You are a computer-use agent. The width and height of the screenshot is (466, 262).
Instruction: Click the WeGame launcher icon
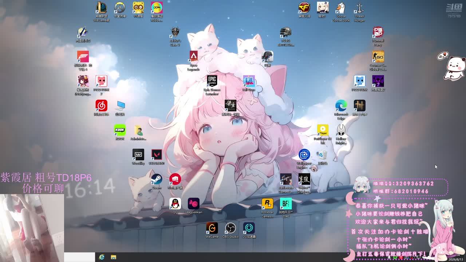(x=212, y=228)
